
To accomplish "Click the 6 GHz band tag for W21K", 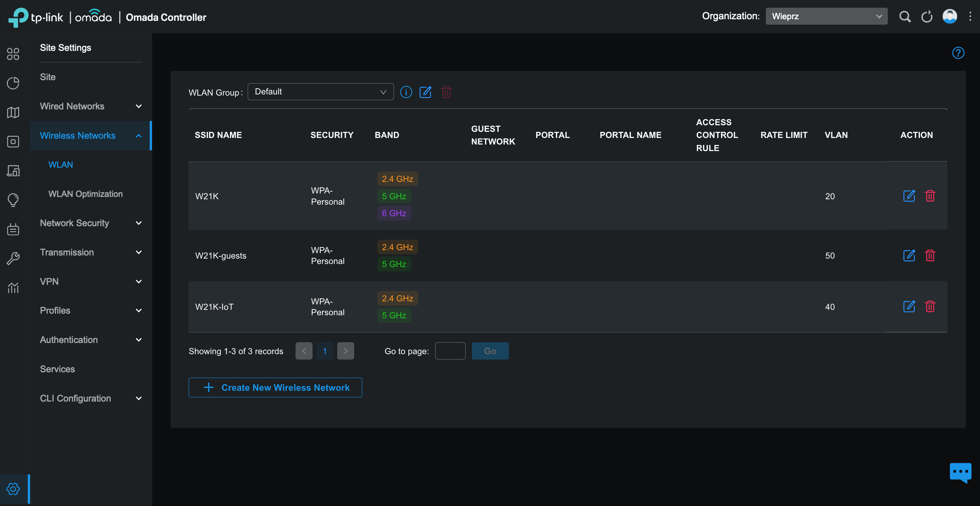I will (x=394, y=213).
